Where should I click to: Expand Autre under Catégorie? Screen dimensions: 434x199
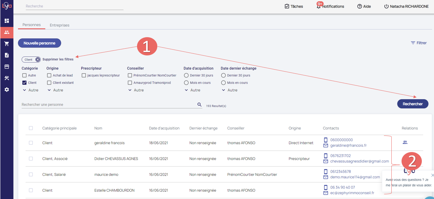pos(30,90)
